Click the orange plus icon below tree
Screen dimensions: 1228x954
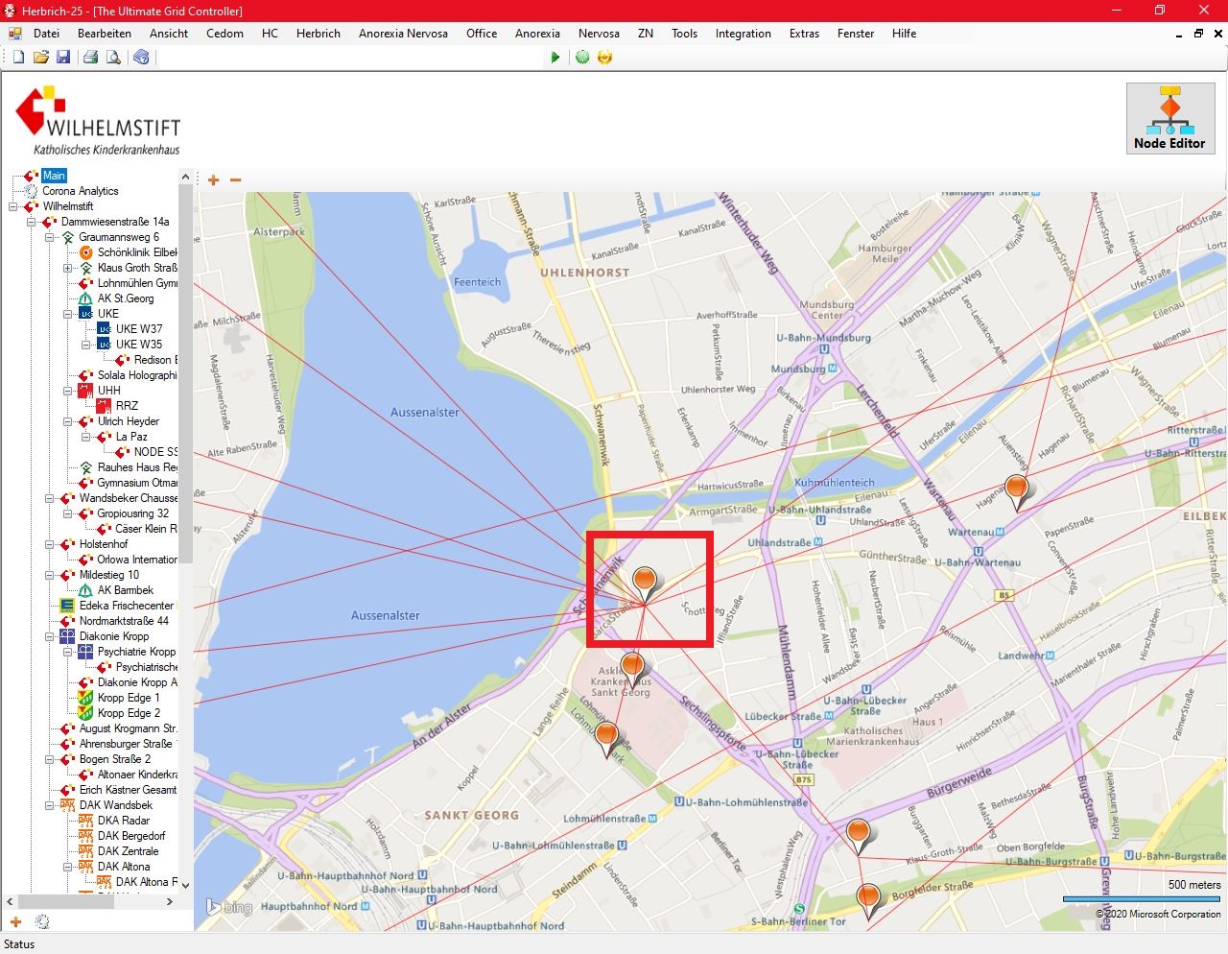point(15,921)
